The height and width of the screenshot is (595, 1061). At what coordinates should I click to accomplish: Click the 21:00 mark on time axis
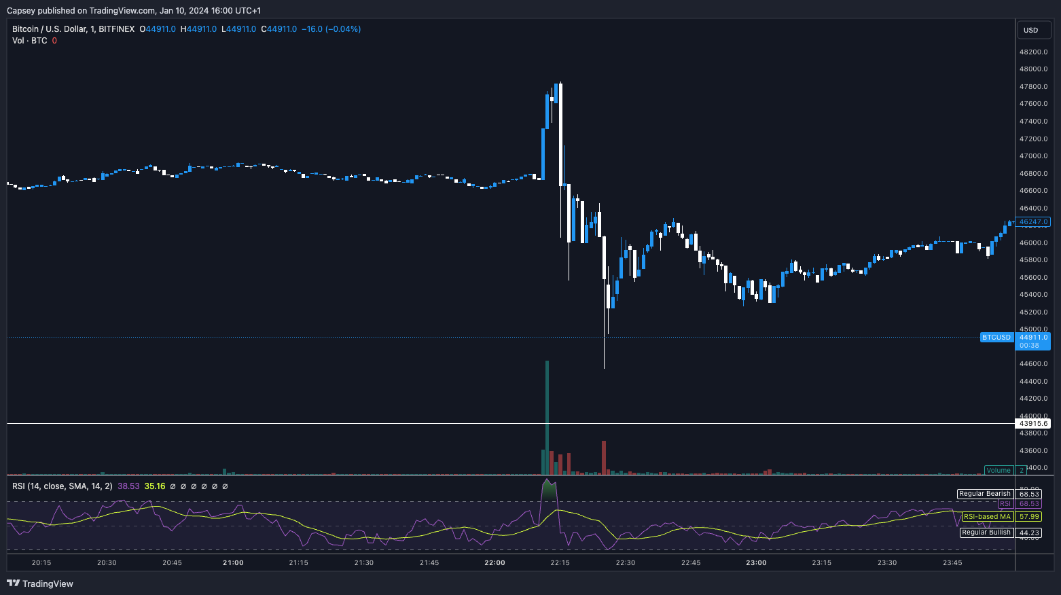pos(233,562)
